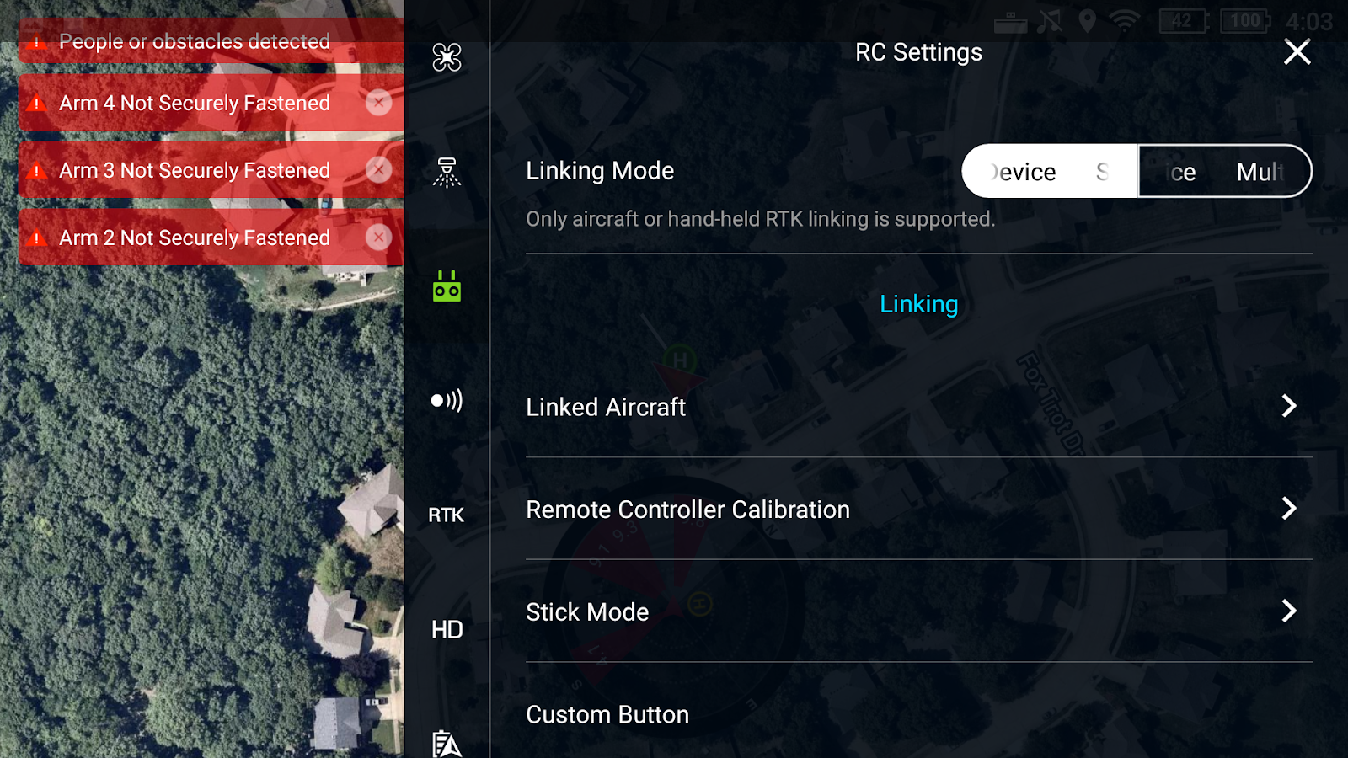Dismiss the Arm 3 Not Securely Fastened alert

click(378, 170)
